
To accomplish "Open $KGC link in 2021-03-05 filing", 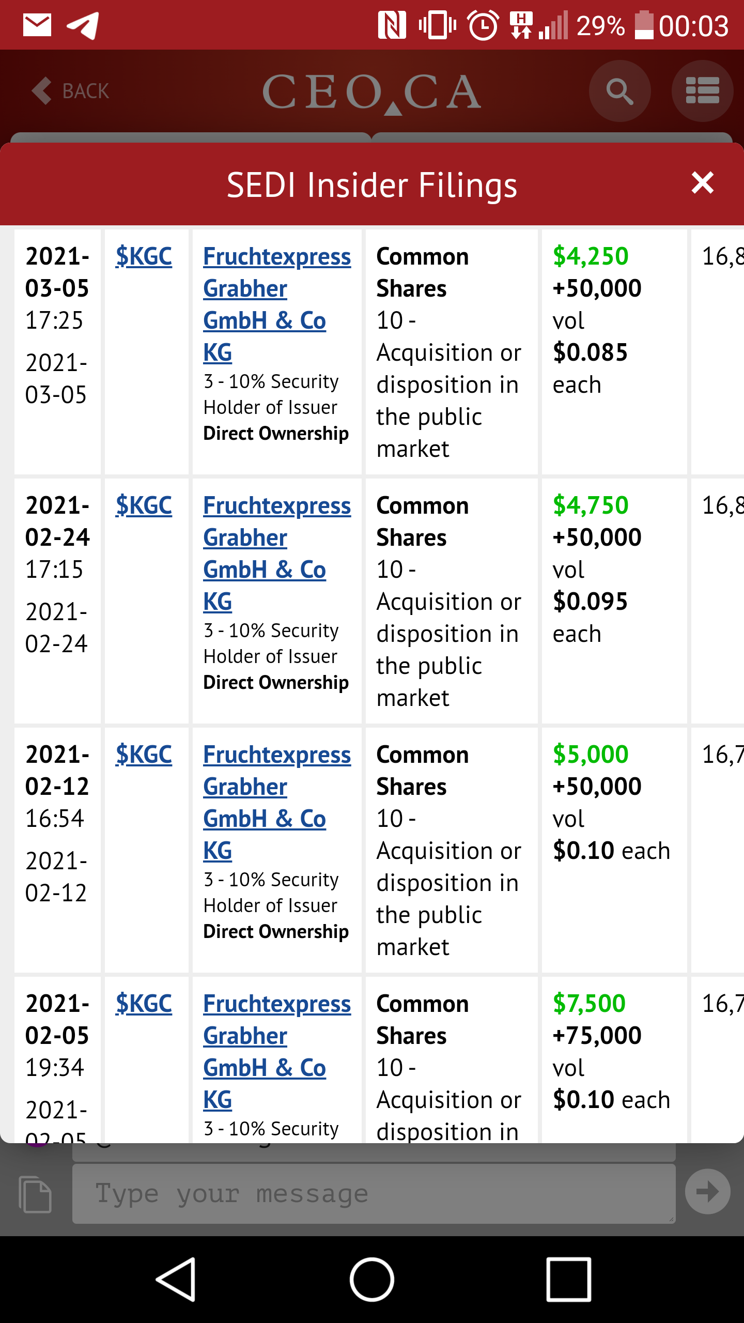I will tap(144, 256).
